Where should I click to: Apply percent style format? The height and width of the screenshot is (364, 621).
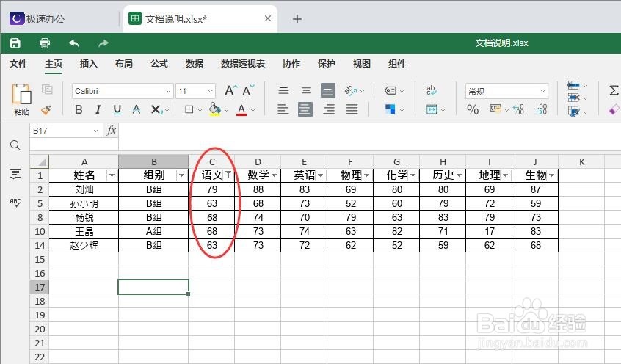[473, 109]
